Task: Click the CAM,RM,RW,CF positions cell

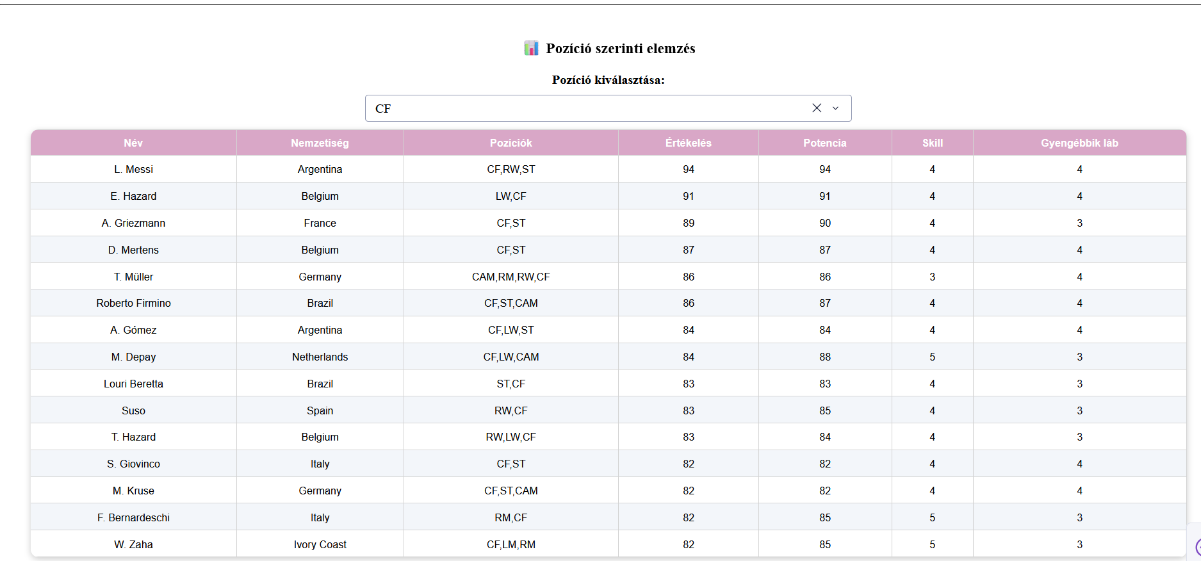Action: (x=511, y=277)
